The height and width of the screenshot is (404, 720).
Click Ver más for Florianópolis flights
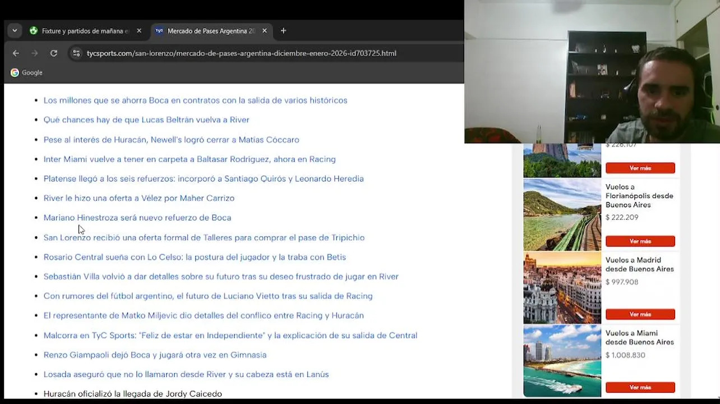coord(640,241)
